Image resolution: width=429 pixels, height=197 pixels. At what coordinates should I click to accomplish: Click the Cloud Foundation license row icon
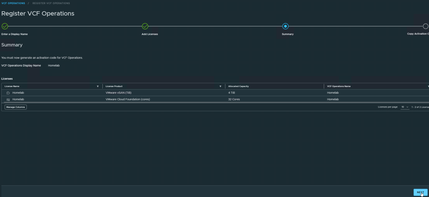(8, 99)
